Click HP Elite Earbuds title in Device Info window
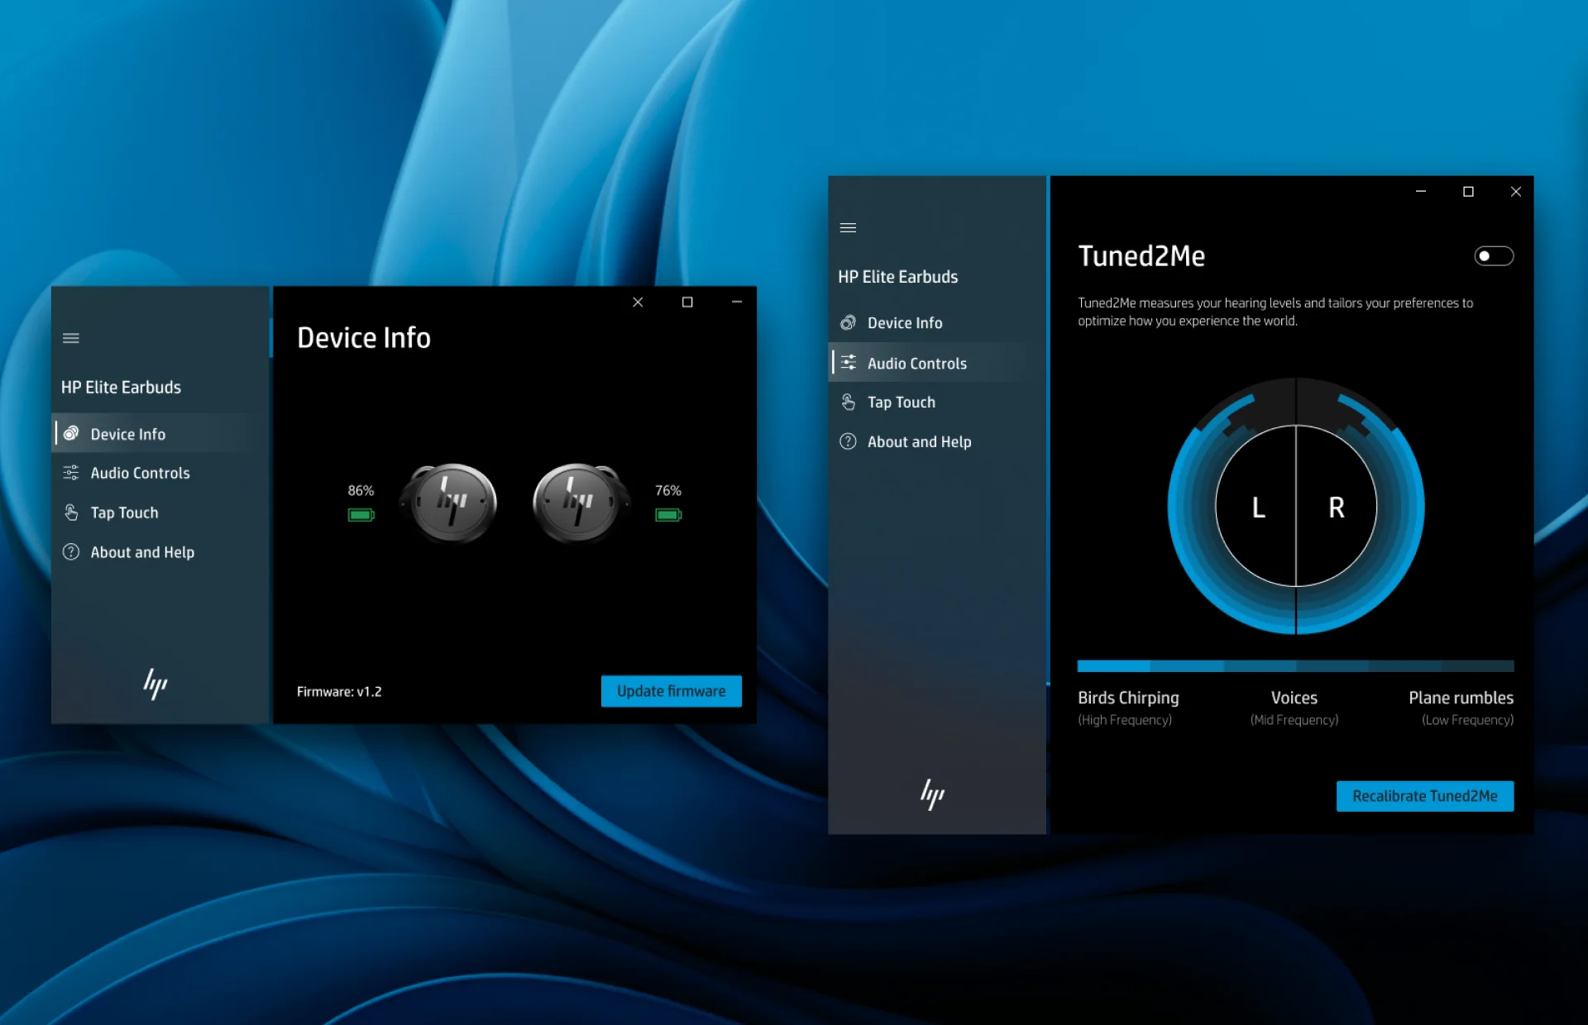 [x=121, y=387]
